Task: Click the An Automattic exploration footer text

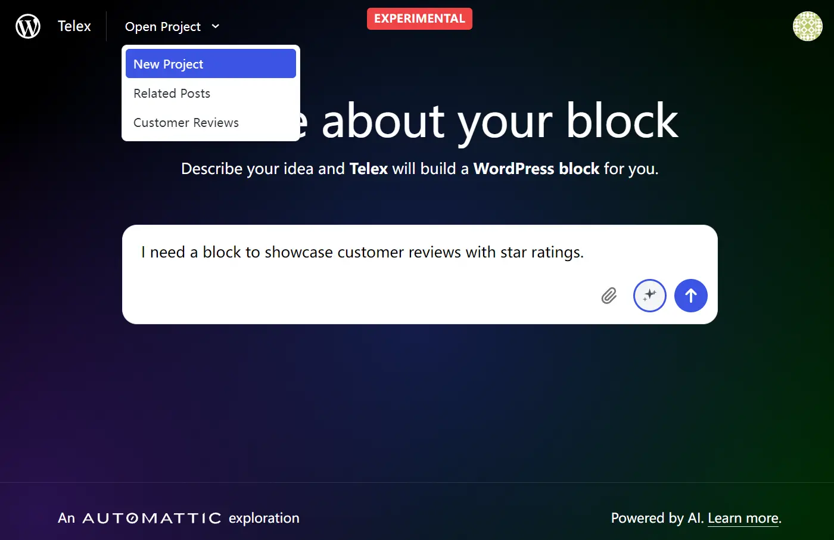Action: pos(179,518)
